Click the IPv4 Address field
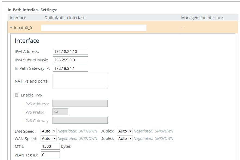 coord(70,51)
